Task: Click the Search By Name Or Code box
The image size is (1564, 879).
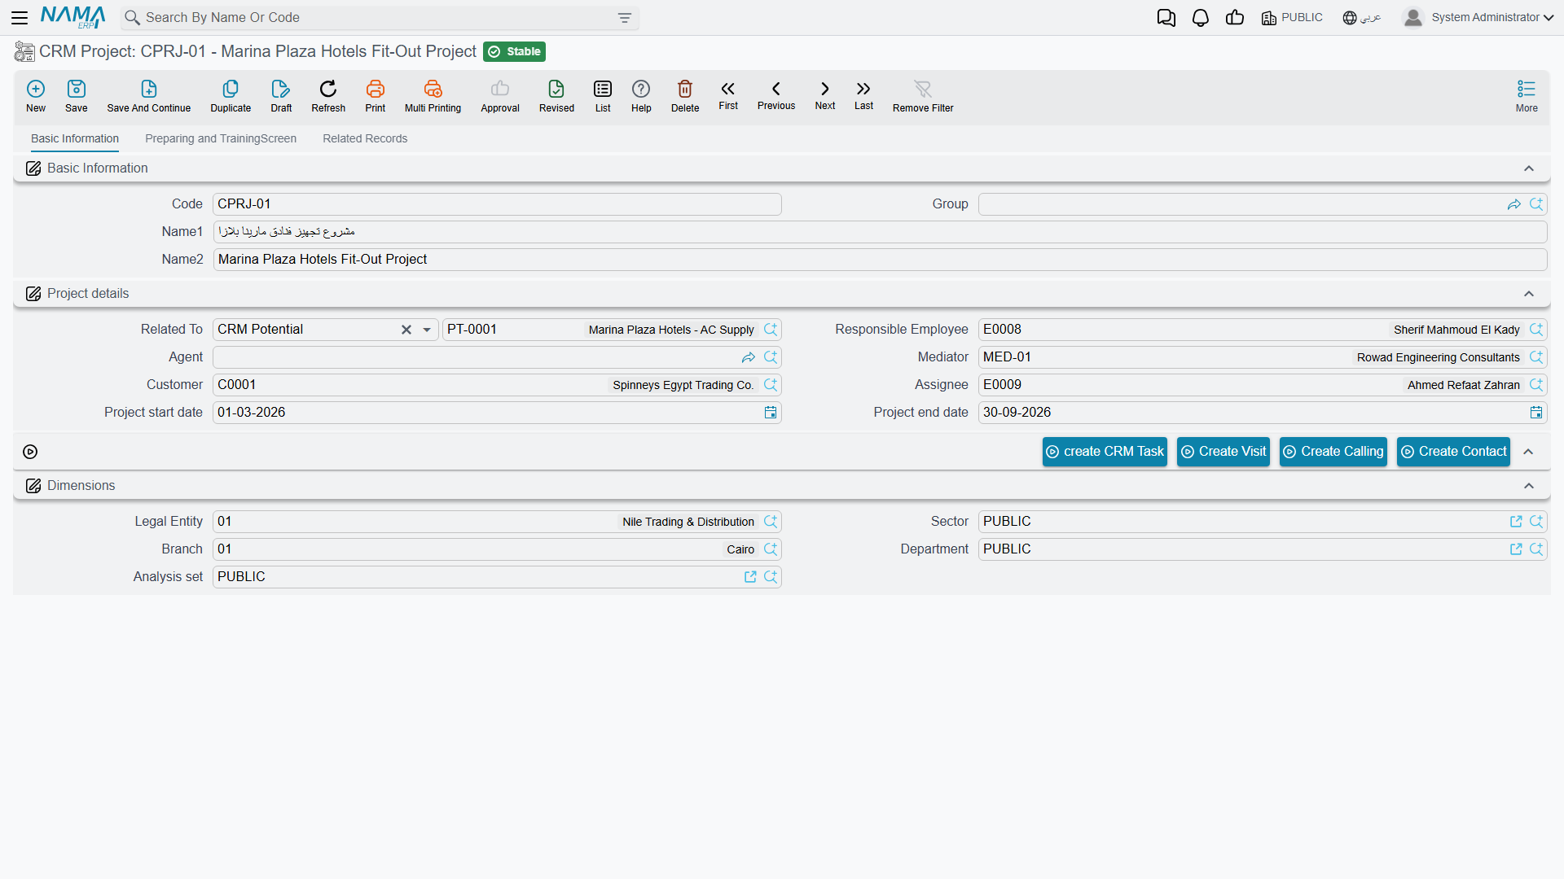Action: (x=380, y=18)
